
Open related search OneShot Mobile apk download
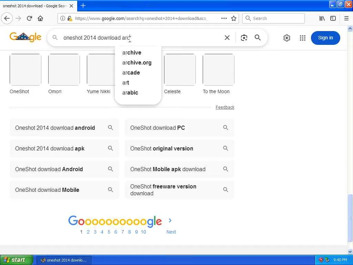pyautogui.click(x=179, y=169)
